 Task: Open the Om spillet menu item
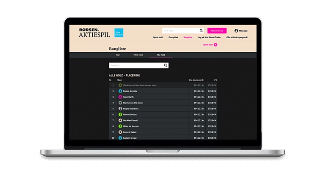[x=173, y=37]
